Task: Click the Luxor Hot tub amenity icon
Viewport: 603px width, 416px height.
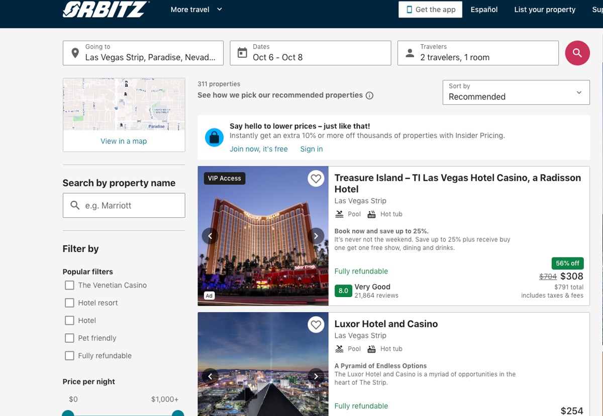Action: 372,349
